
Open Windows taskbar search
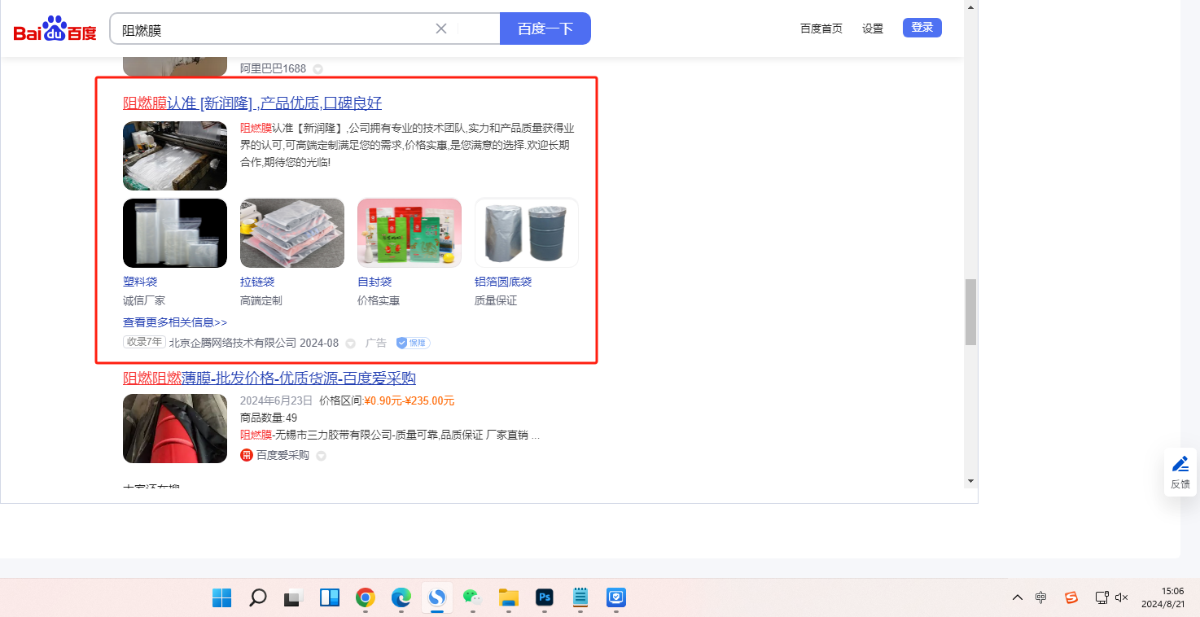(257, 598)
